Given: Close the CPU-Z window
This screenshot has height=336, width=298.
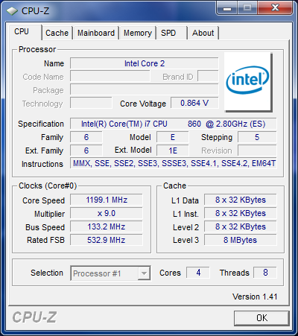Looking at the screenshot, I should 275,8.
